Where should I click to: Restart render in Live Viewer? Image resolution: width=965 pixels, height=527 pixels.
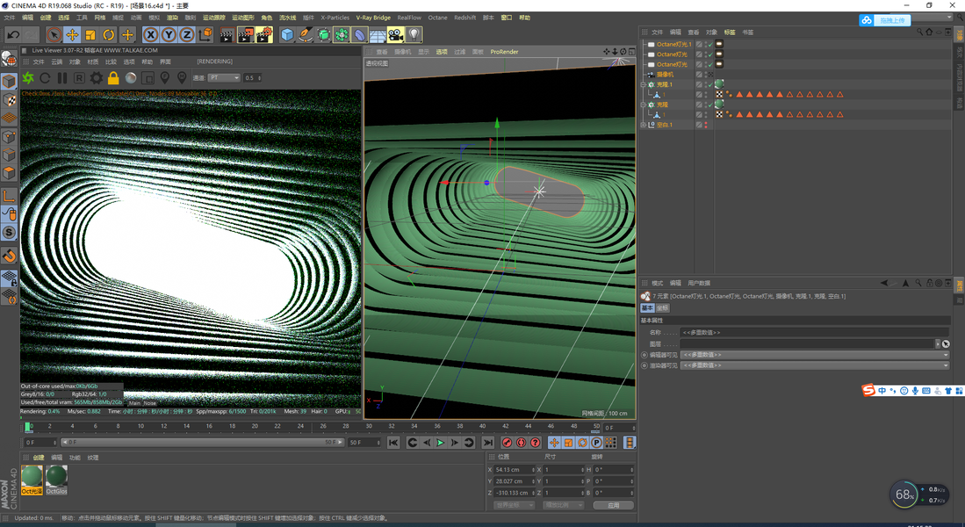(x=45, y=78)
